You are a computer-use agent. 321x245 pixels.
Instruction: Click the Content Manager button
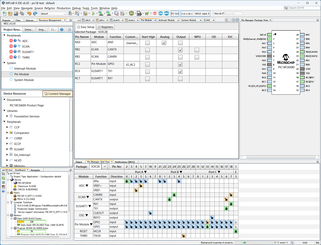[x=57, y=94]
